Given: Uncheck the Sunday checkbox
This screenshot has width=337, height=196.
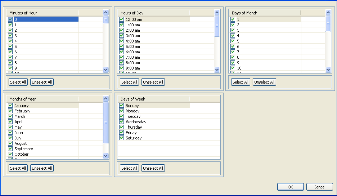Looking at the screenshot, I should [121, 105].
